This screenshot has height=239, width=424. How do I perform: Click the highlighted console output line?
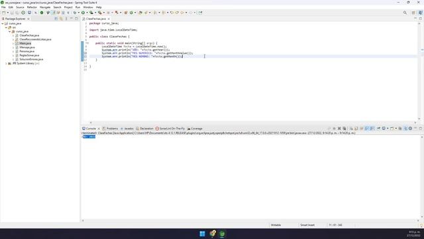coord(89,137)
